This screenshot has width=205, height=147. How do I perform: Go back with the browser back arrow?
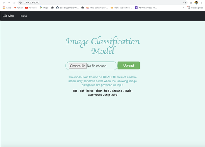(4, 3)
